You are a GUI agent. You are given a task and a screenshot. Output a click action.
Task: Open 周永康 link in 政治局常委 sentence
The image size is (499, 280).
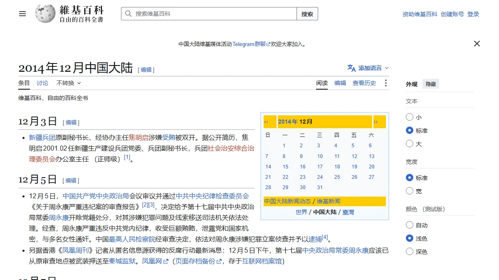click(59, 217)
